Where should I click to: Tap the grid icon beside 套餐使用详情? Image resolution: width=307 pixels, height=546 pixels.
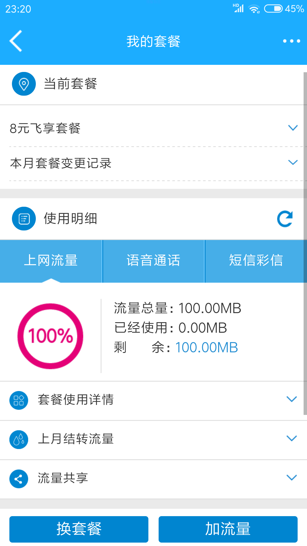click(19, 400)
